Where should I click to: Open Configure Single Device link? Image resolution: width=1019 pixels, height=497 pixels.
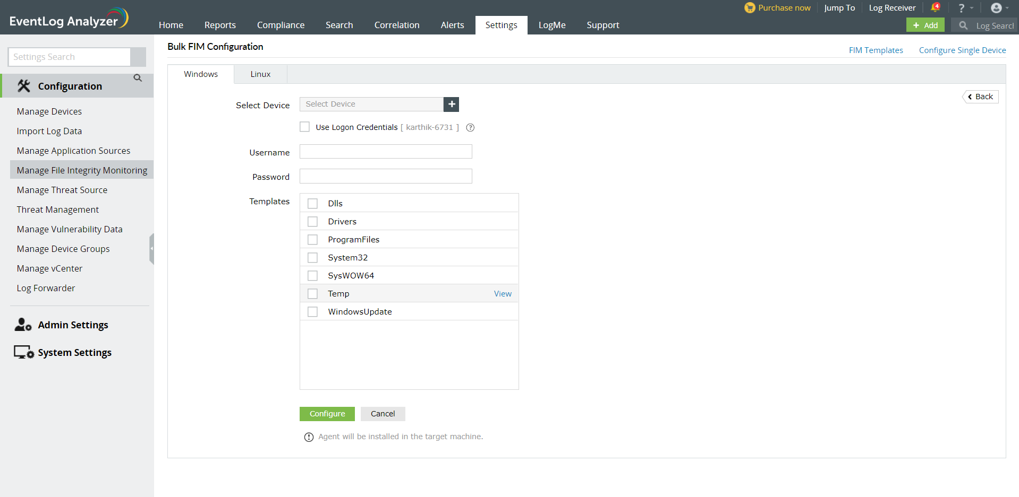(x=962, y=50)
